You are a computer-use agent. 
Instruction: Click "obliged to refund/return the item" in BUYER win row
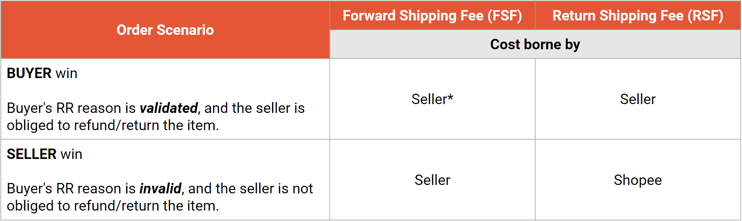pyautogui.click(x=113, y=126)
